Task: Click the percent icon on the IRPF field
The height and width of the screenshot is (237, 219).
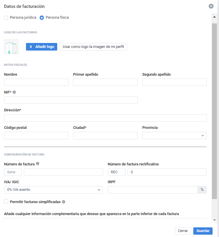Action: (202, 190)
